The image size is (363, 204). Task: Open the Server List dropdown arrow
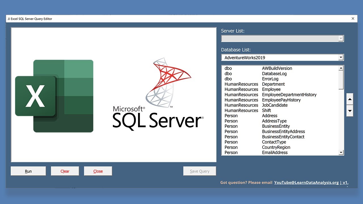click(341, 39)
